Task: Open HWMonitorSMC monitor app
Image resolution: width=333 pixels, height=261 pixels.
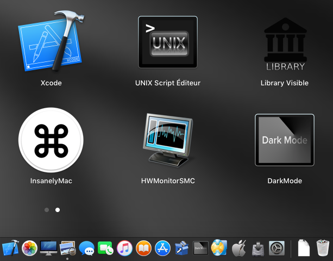Action: tap(167, 140)
